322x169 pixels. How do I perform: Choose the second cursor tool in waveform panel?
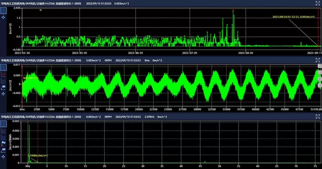3,74
